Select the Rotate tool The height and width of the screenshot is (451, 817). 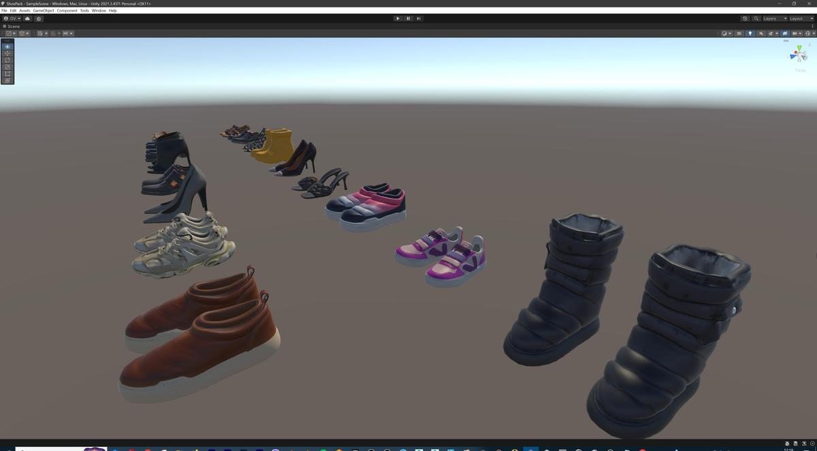click(7, 60)
